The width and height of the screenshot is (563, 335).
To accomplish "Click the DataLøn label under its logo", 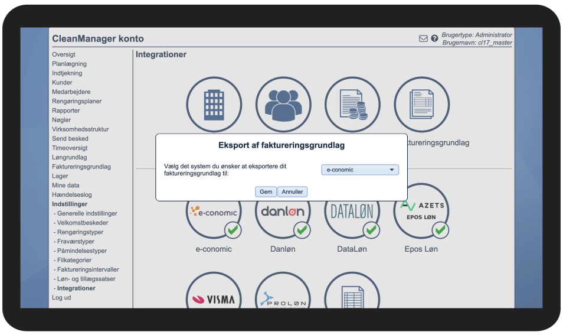I will point(352,249).
